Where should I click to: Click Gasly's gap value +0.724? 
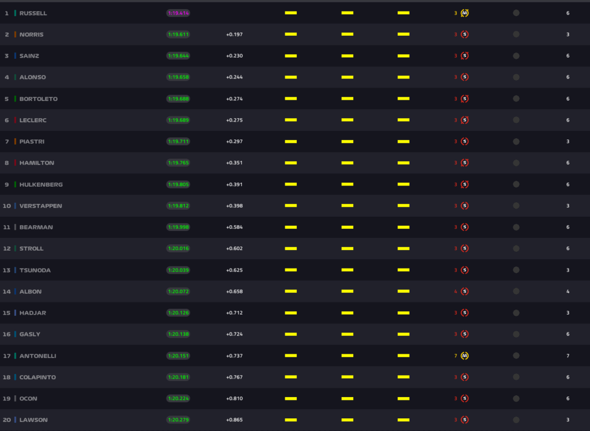pos(235,334)
